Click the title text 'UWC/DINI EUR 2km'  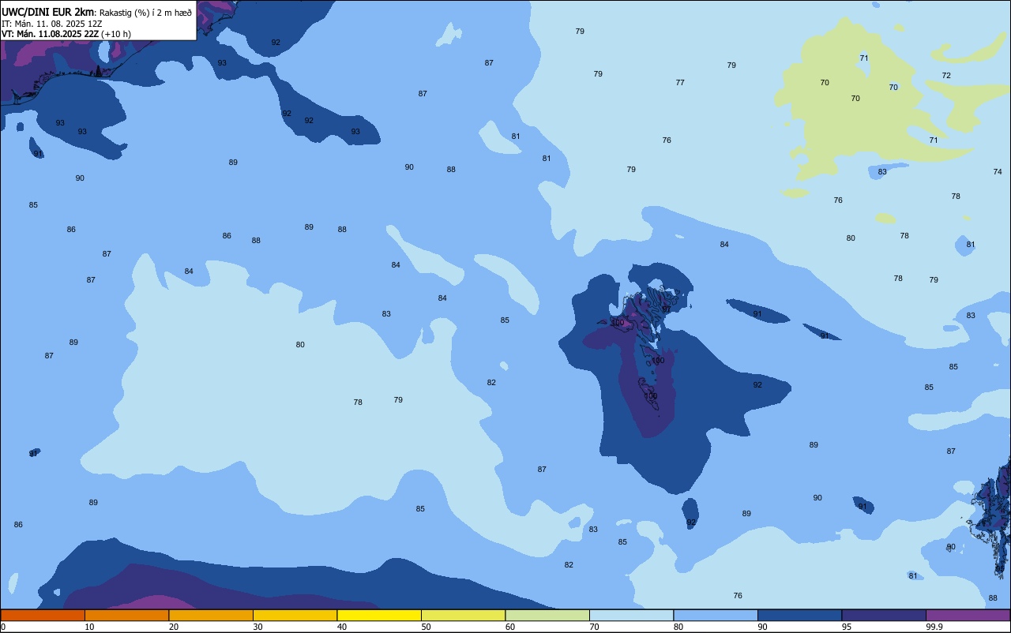point(48,12)
